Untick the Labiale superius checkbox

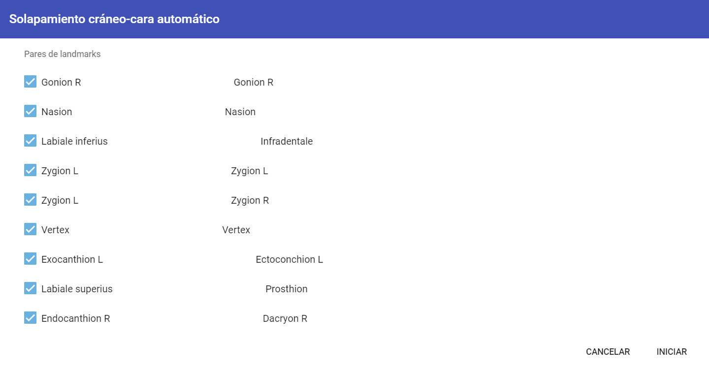pos(30,288)
